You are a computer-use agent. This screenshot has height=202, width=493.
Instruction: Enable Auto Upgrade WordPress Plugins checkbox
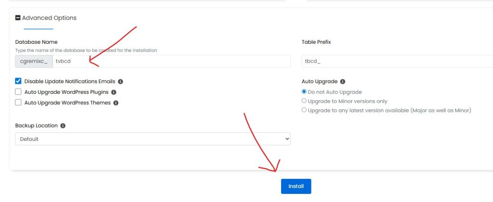[18, 92]
